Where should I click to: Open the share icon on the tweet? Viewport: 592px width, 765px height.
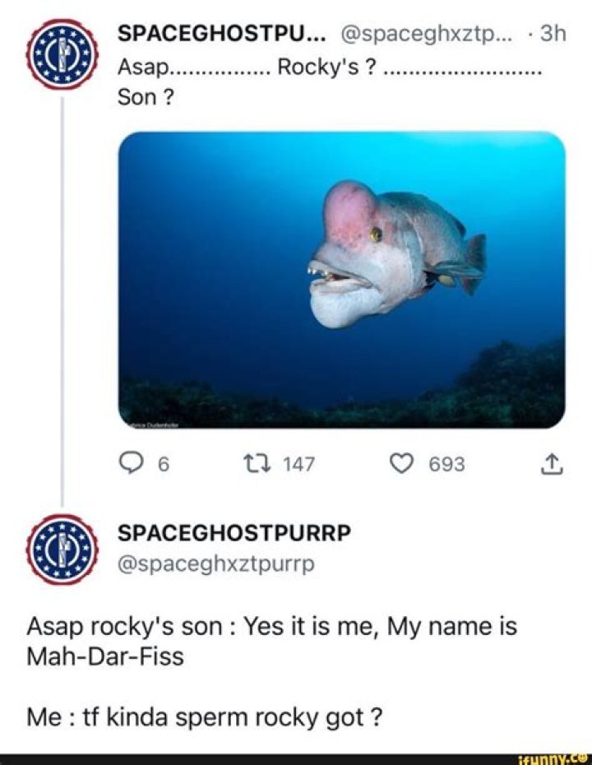click(553, 466)
